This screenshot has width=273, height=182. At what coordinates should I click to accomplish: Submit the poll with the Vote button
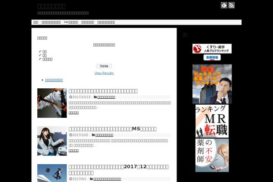(104, 66)
